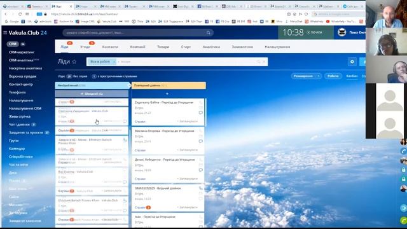Open the Денис Лебеденко lead card title
Image resolution: width=407 pixels, height=229 pixels.
[165, 160]
